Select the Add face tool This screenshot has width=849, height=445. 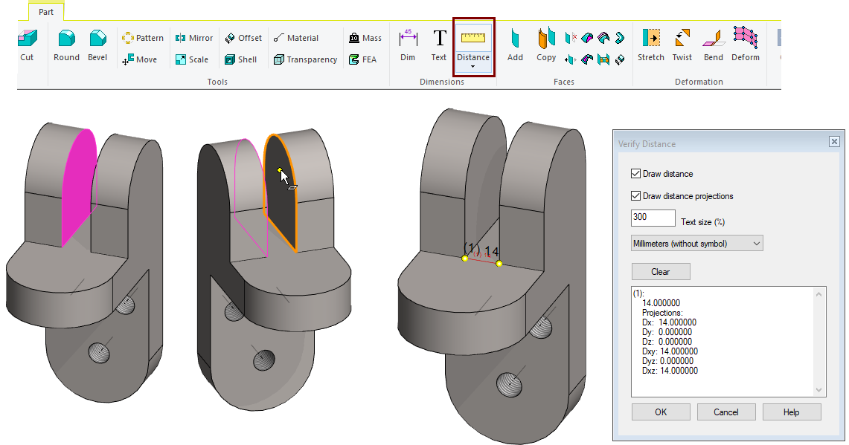pos(515,45)
